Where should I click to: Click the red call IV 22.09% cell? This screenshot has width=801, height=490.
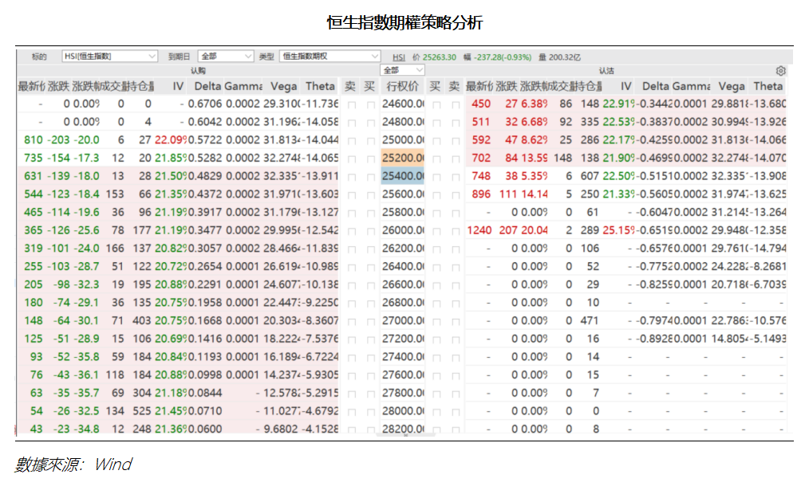(172, 140)
